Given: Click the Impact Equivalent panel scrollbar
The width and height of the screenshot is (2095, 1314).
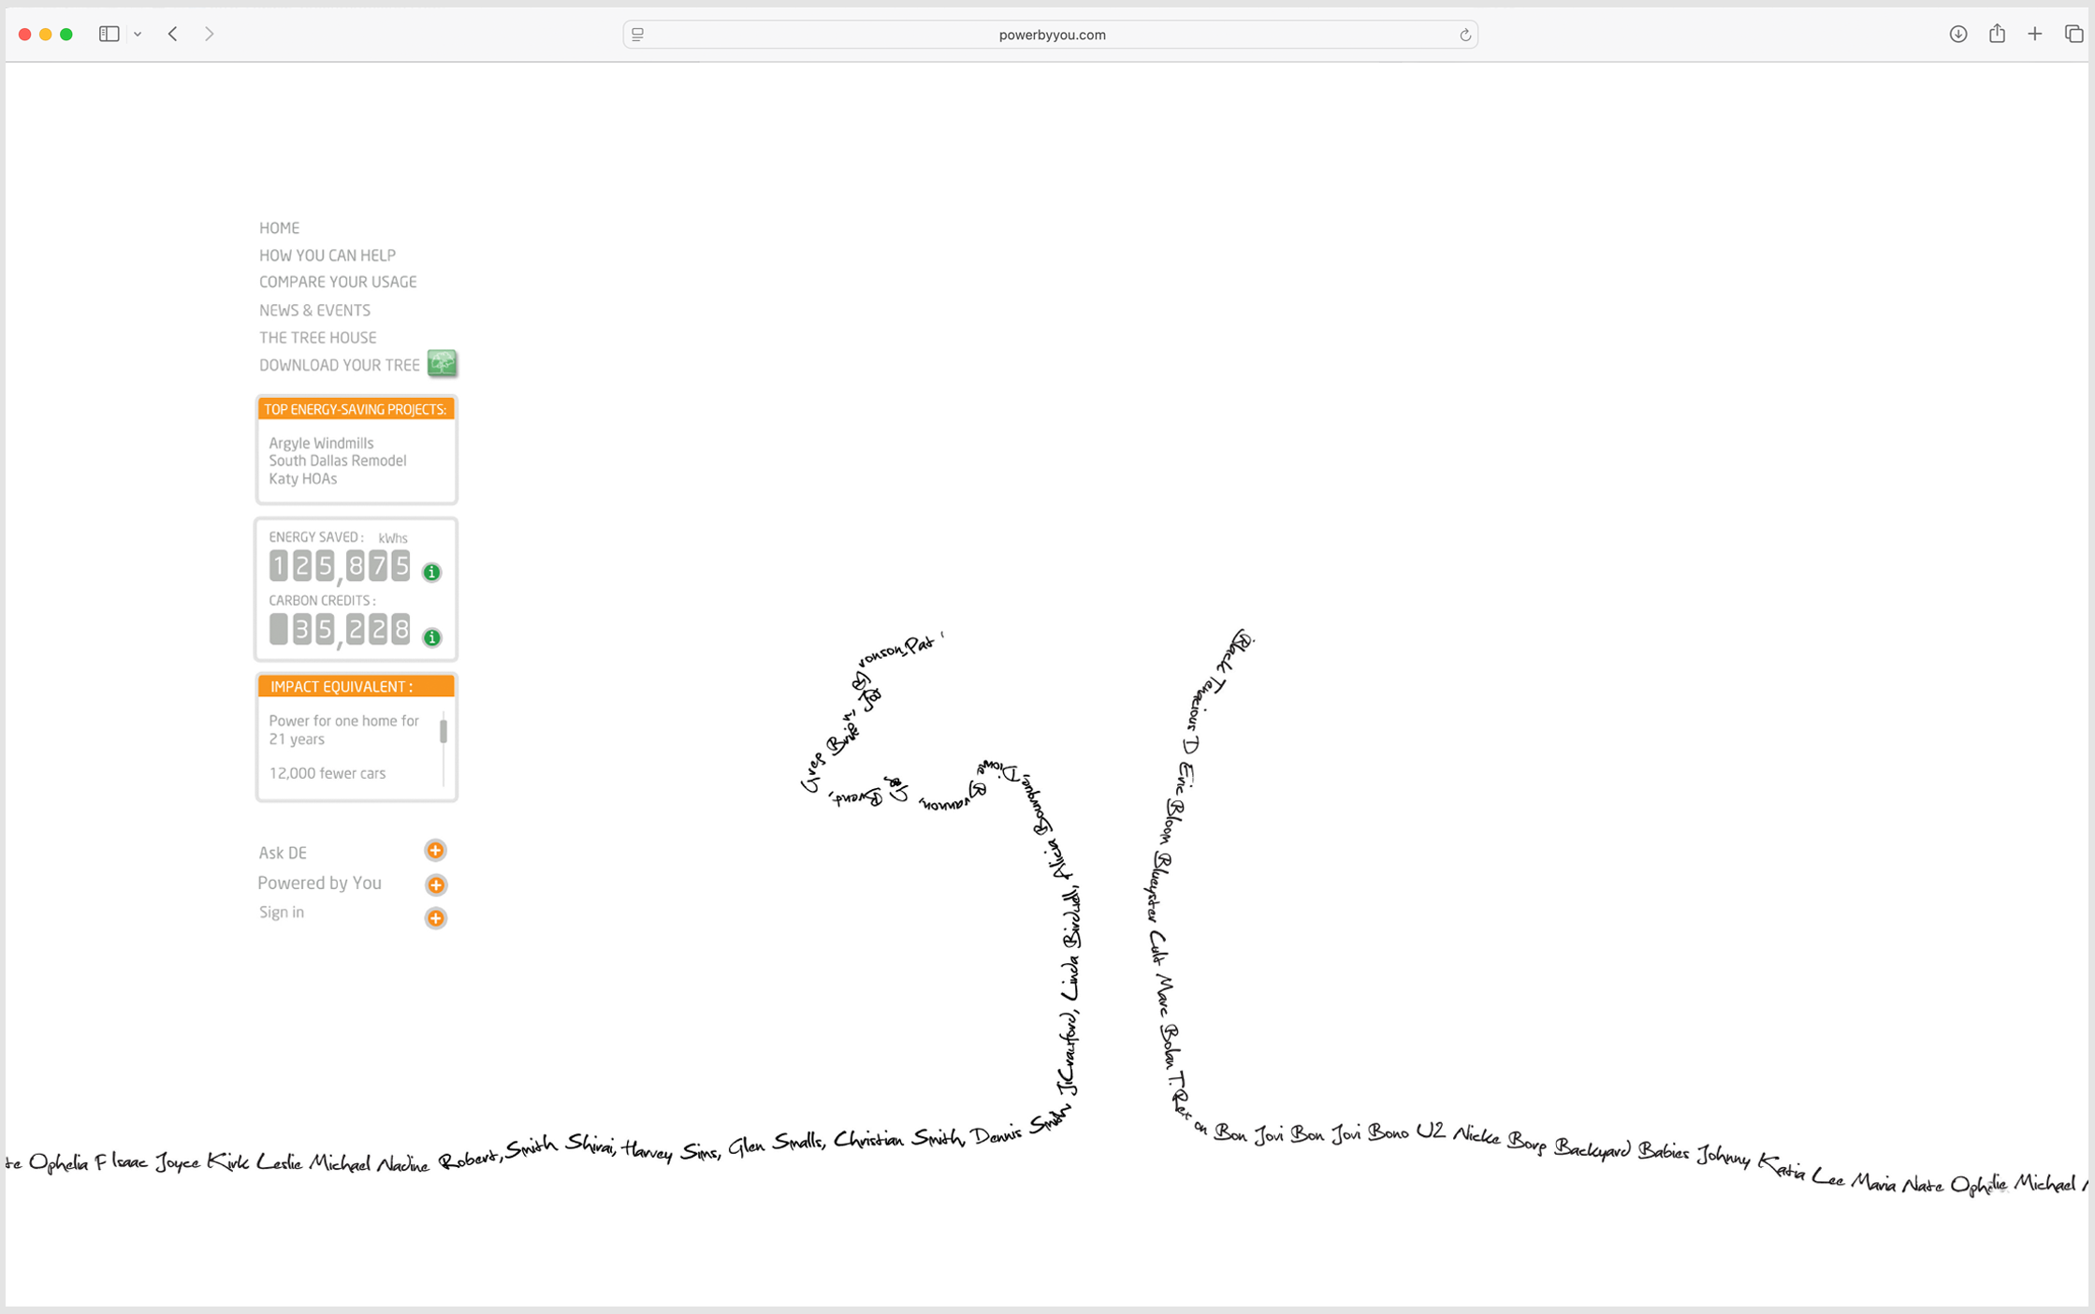Looking at the screenshot, I should (x=444, y=731).
